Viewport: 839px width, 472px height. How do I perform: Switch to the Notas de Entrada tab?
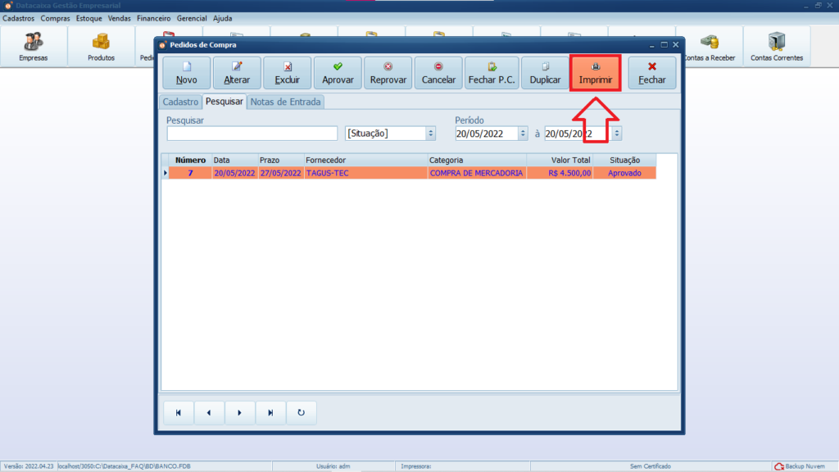click(286, 102)
